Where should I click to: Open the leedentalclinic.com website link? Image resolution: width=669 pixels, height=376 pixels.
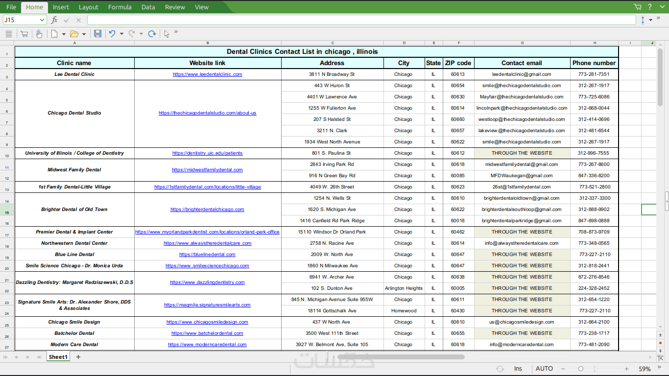208,74
